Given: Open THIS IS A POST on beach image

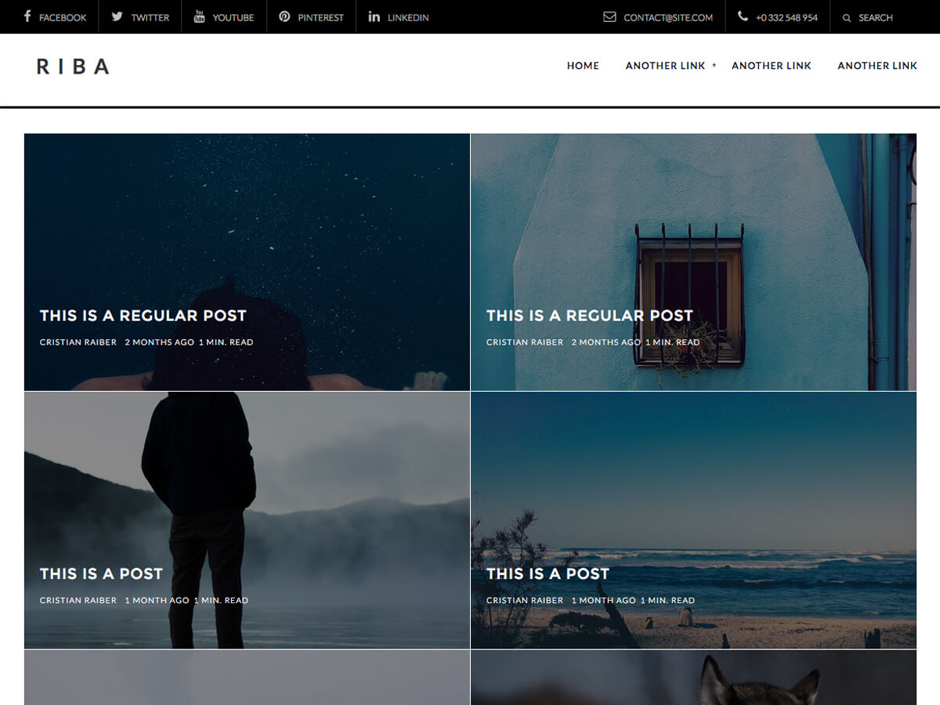Looking at the screenshot, I should pyautogui.click(x=548, y=574).
